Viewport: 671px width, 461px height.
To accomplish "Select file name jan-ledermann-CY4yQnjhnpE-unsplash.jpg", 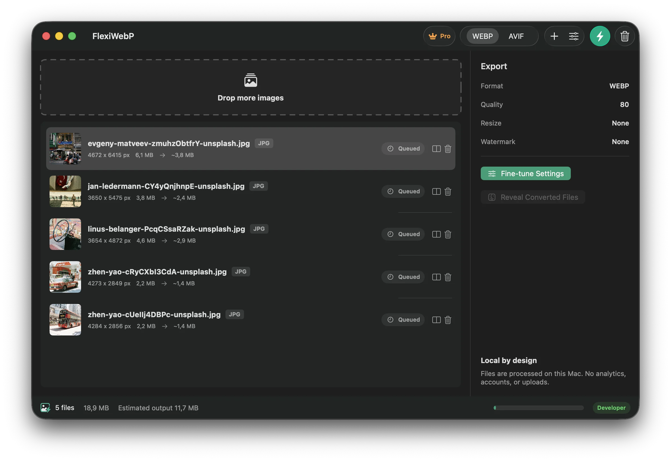I will (x=166, y=186).
